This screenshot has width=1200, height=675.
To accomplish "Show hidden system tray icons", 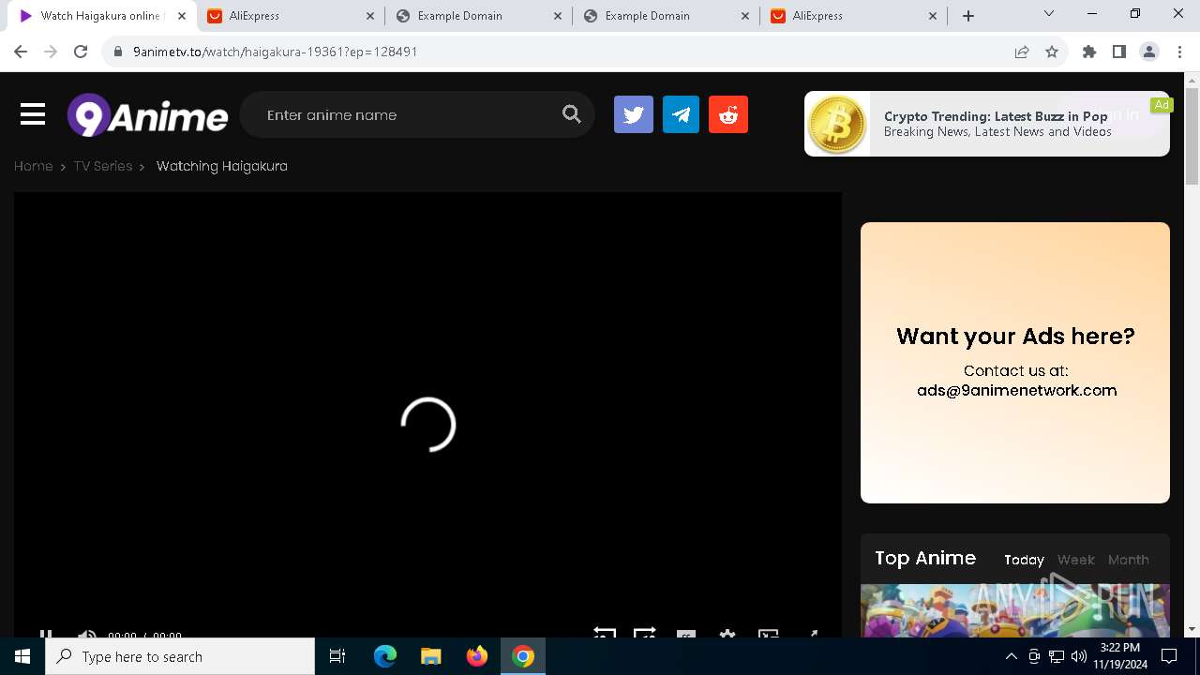I will point(1012,656).
